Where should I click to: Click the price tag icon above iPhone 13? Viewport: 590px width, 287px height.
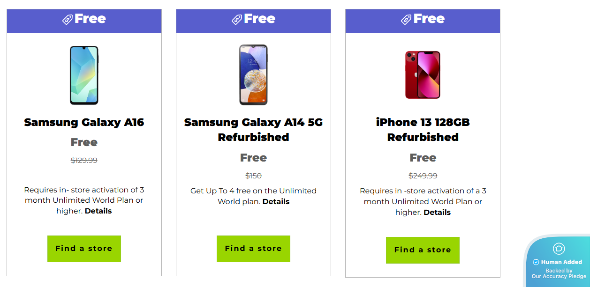tap(406, 20)
